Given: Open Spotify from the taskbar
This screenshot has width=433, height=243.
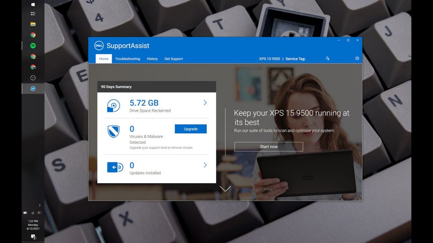Looking at the screenshot, I should (33, 46).
